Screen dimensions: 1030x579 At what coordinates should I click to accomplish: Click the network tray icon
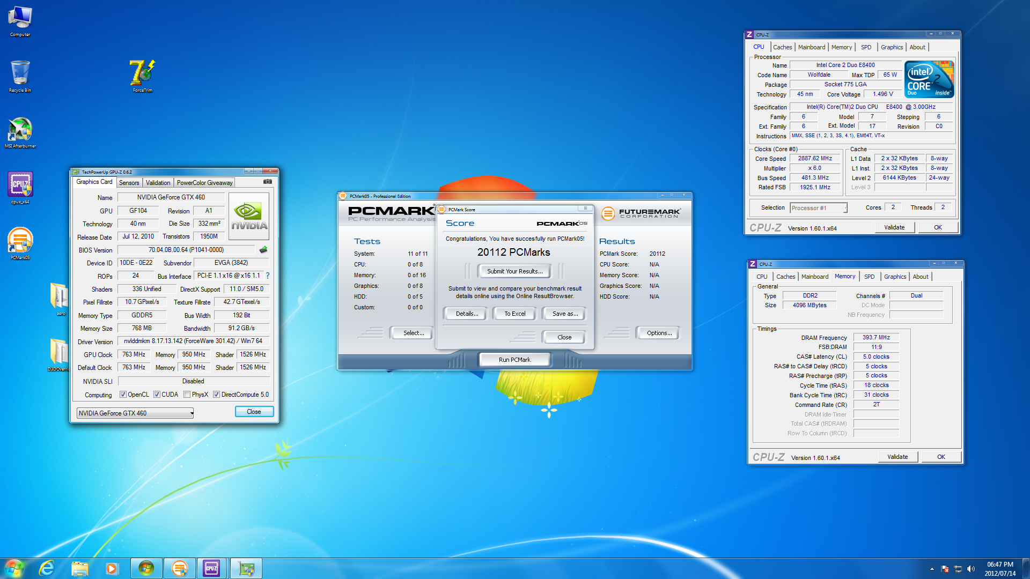pyautogui.click(x=958, y=569)
